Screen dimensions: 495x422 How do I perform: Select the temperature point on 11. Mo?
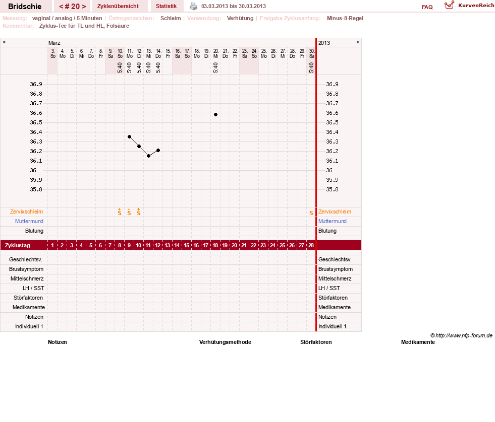tap(130, 136)
